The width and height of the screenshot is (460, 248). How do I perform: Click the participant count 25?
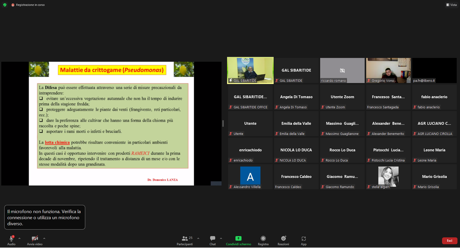[x=191, y=238]
